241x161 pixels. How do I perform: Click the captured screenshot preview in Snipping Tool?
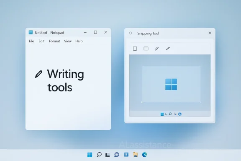click(170, 86)
